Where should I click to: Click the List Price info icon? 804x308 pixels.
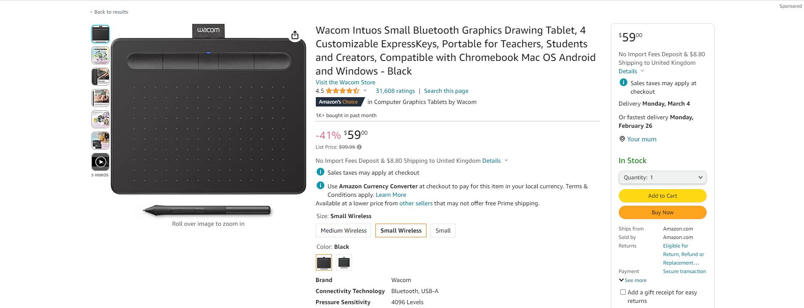[359, 147]
